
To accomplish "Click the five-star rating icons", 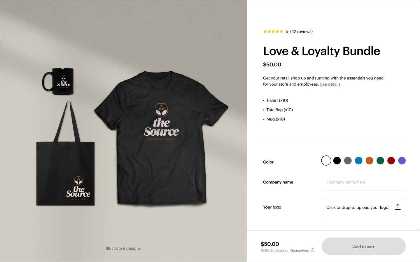I will pos(273,31).
